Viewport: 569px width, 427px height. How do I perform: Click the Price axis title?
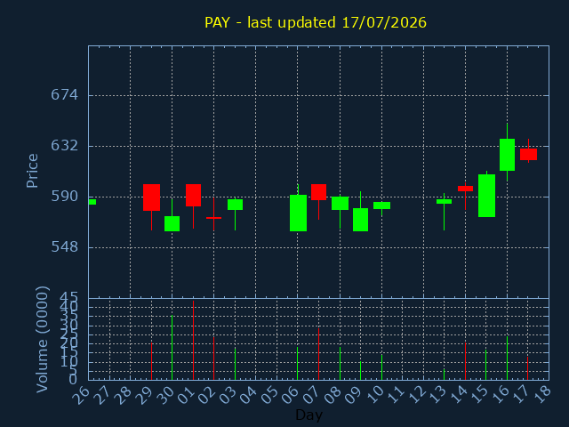(32, 171)
